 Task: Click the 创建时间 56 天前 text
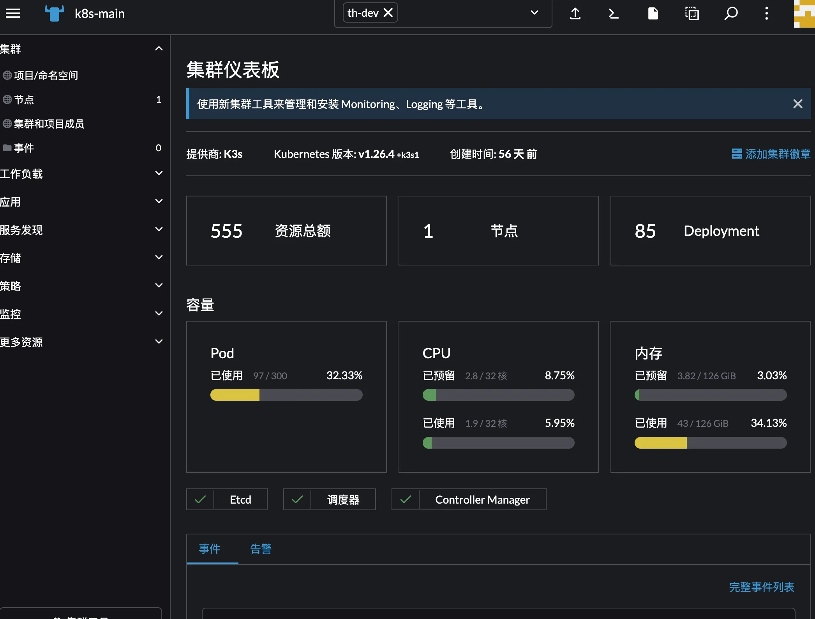click(493, 154)
